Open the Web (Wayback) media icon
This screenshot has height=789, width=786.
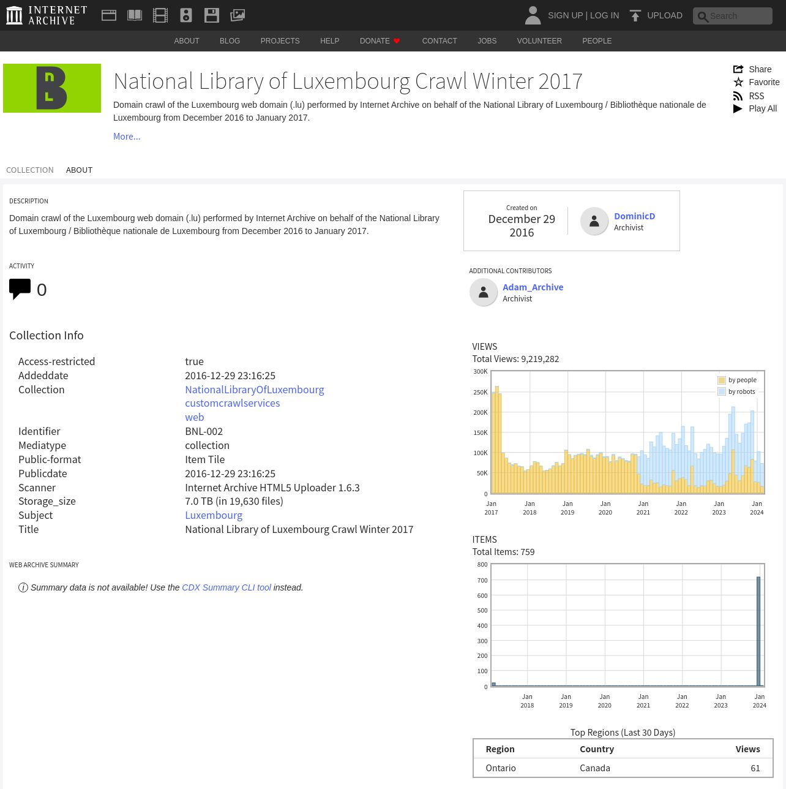[x=109, y=15]
